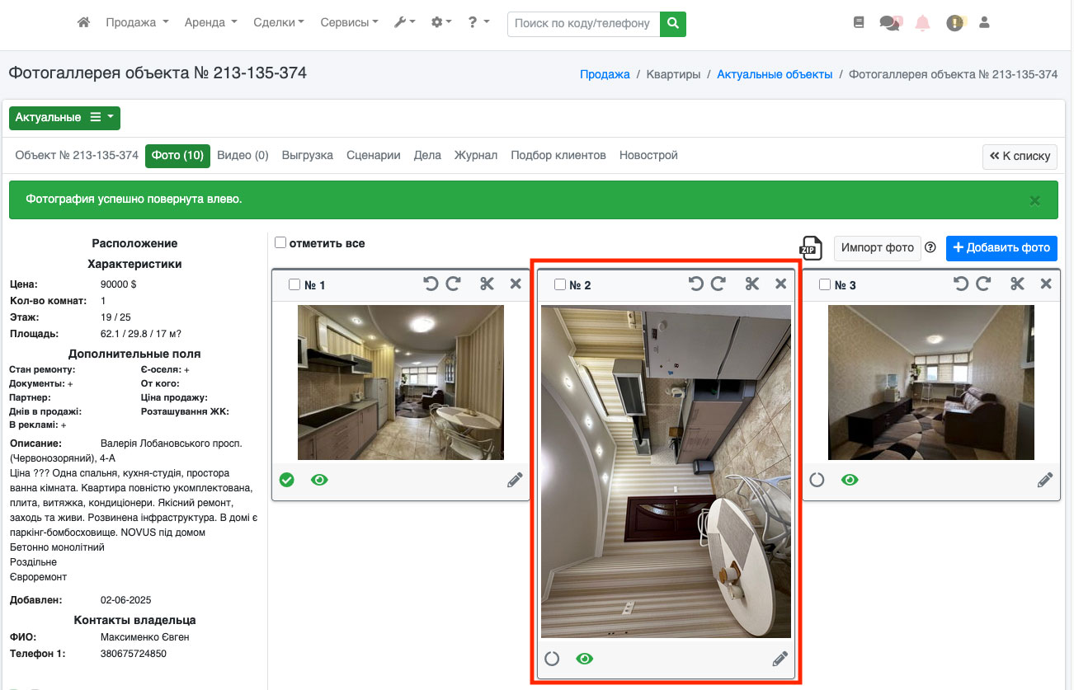Image resolution: width=1074 pixels, height=690 pixels.
Task: Crop photo № 3 with scissors icon
Action: (1017, 284)
